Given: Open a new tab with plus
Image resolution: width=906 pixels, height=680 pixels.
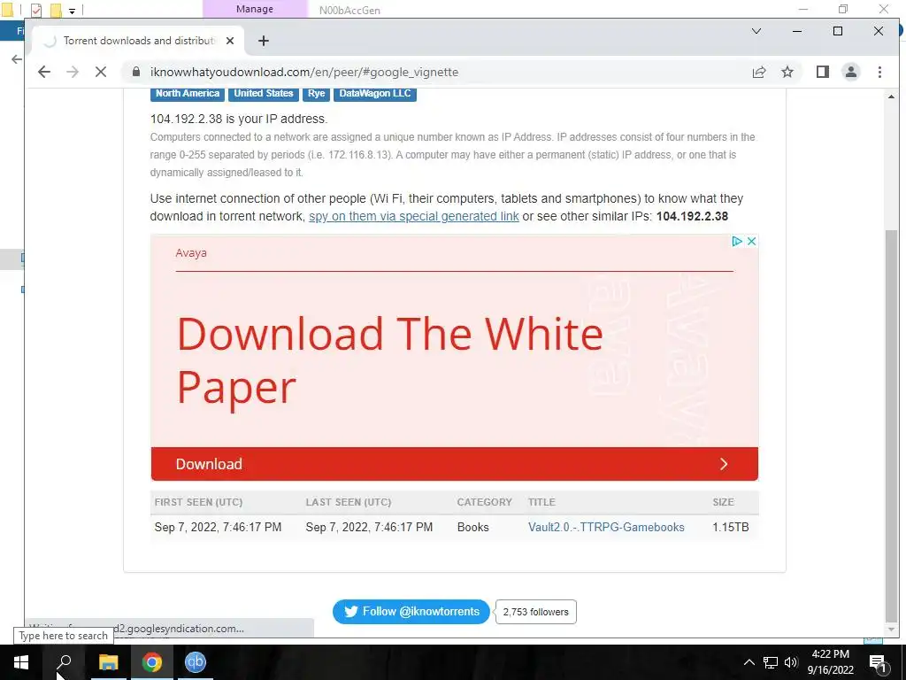Looking at the screenshot, I should pyautogui.click(x=264, y=41).
